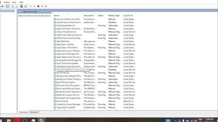Screen dimensions: 218x122
Task: Select the Agent Activation Runtime service name
Action: tap(69, 28)
